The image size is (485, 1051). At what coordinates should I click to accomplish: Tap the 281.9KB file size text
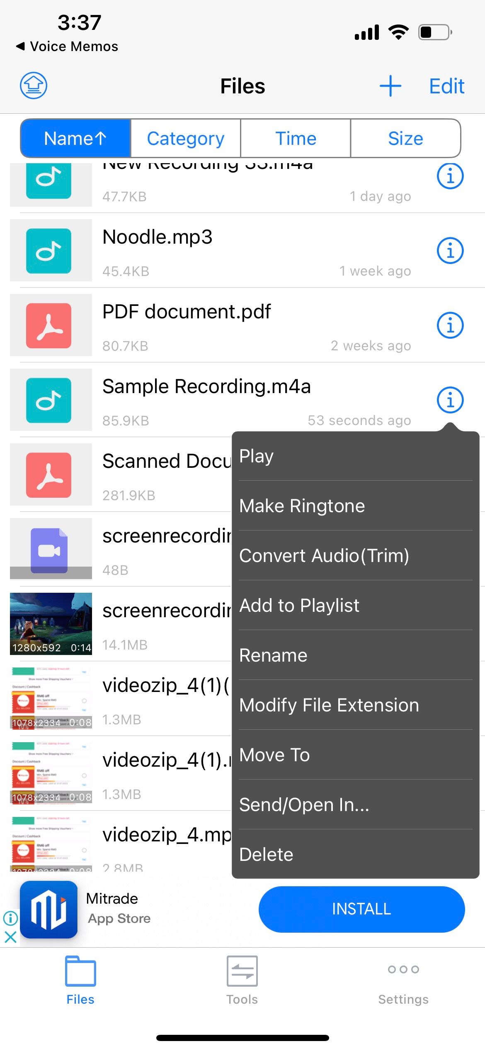(129, 495)
